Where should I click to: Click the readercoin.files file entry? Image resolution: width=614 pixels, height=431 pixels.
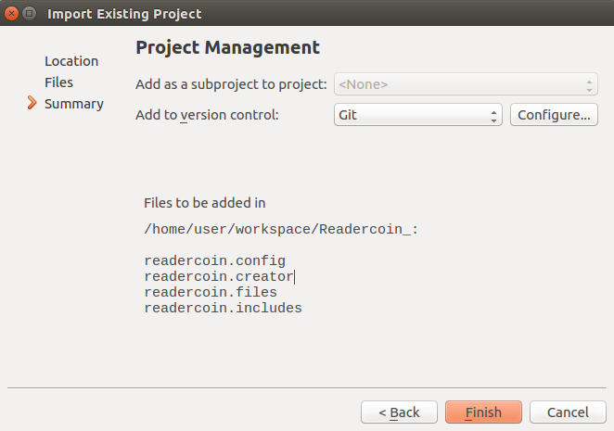[211, 292]
